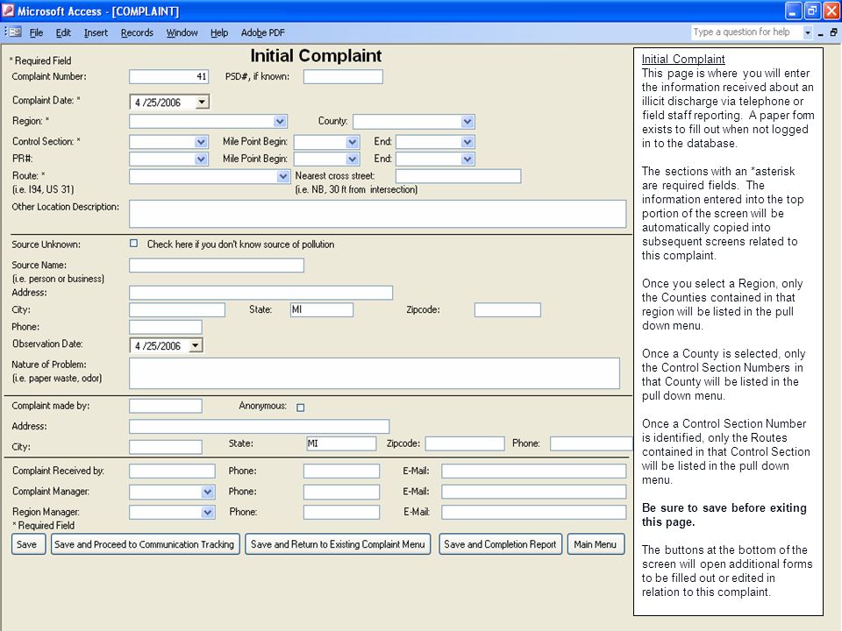Click the Type a question for help box
The image size is (842, 631).
(747, 32)
